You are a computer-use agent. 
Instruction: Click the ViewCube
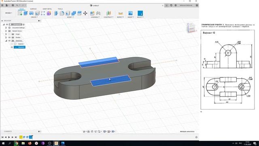point(191,28)
